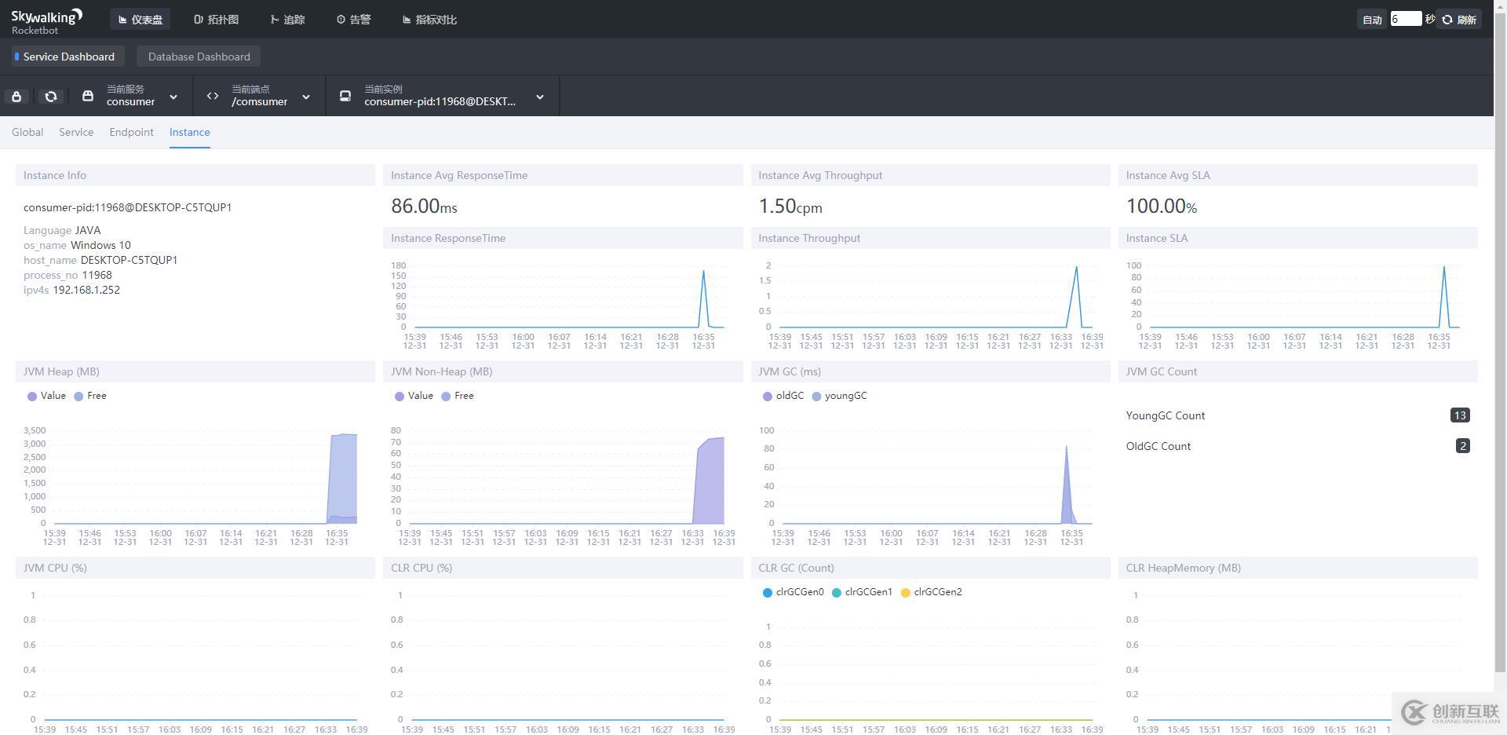Click the 86.00ms average response time value
This screenshot has height=735, width=1507.
pos(424,207)
